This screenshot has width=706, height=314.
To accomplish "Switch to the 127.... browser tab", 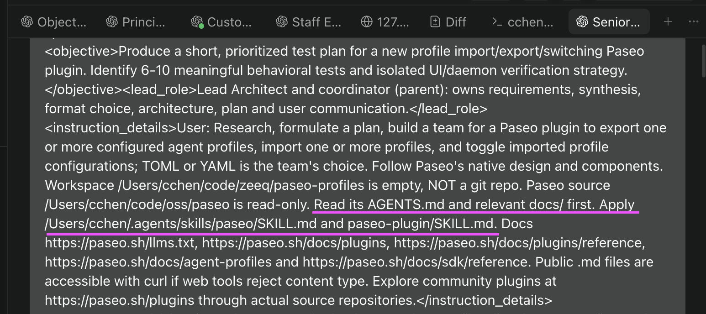I will pyautogui.click(x=385, y=22).
